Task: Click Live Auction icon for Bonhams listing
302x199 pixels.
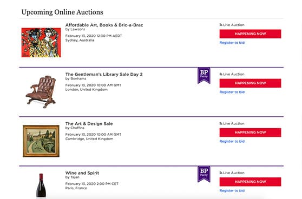Action: click(x=221, y=74)
